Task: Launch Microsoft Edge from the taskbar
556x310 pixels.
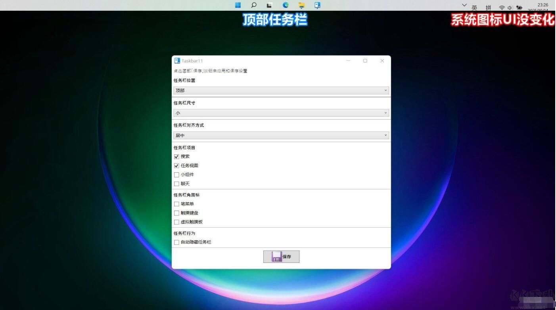Action: [x=286, y=5]
